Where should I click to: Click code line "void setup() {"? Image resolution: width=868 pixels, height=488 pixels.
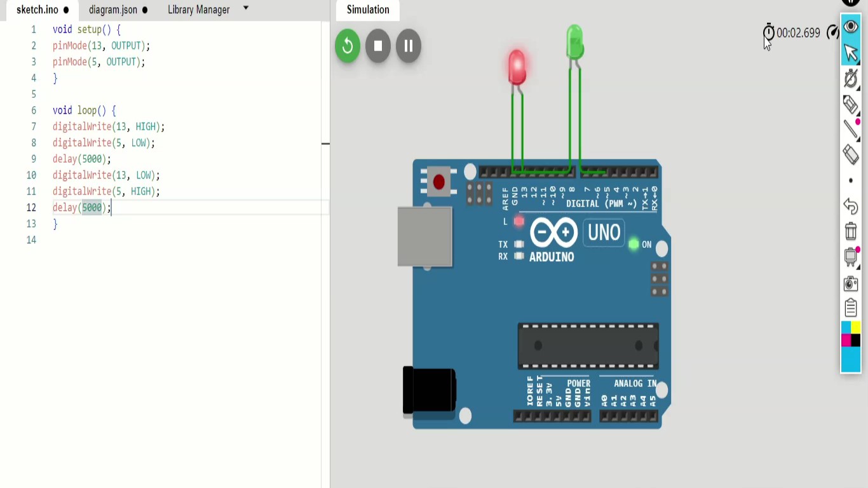point(86,29)
